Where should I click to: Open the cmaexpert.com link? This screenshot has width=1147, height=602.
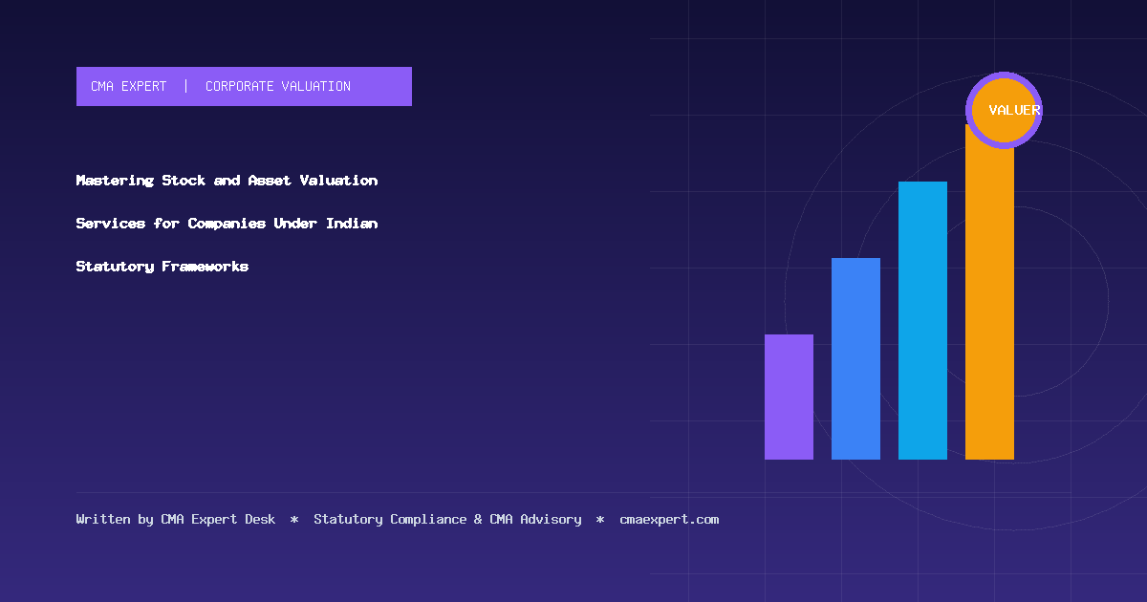[x=669, y=520]
